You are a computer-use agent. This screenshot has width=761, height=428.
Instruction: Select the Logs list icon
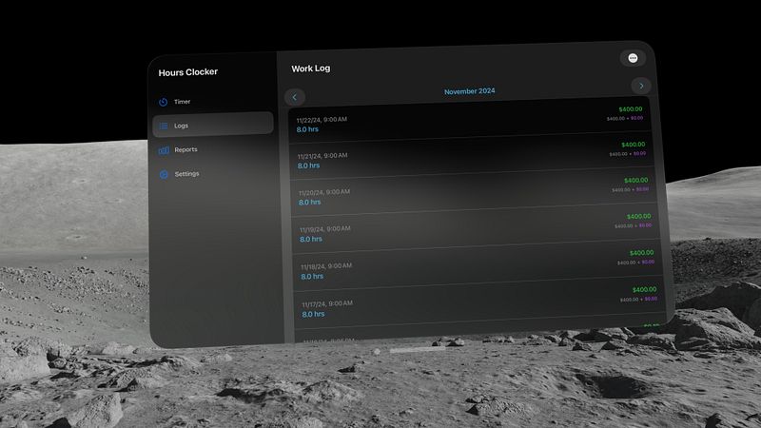pos(164,126)
